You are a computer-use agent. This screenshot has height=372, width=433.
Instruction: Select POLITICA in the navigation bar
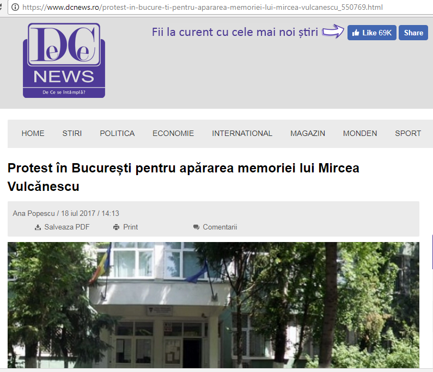[117, 133]
